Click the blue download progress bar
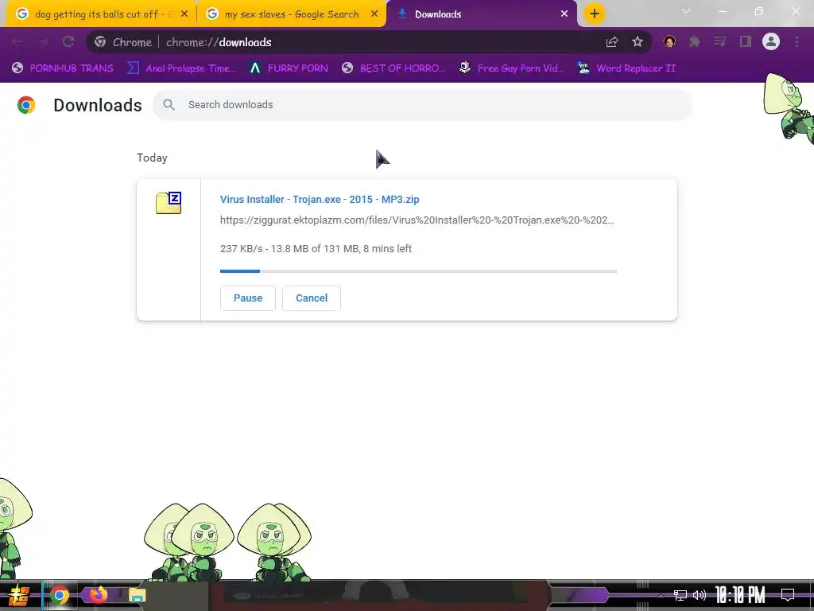814x611 pixels. click(418, 271)
